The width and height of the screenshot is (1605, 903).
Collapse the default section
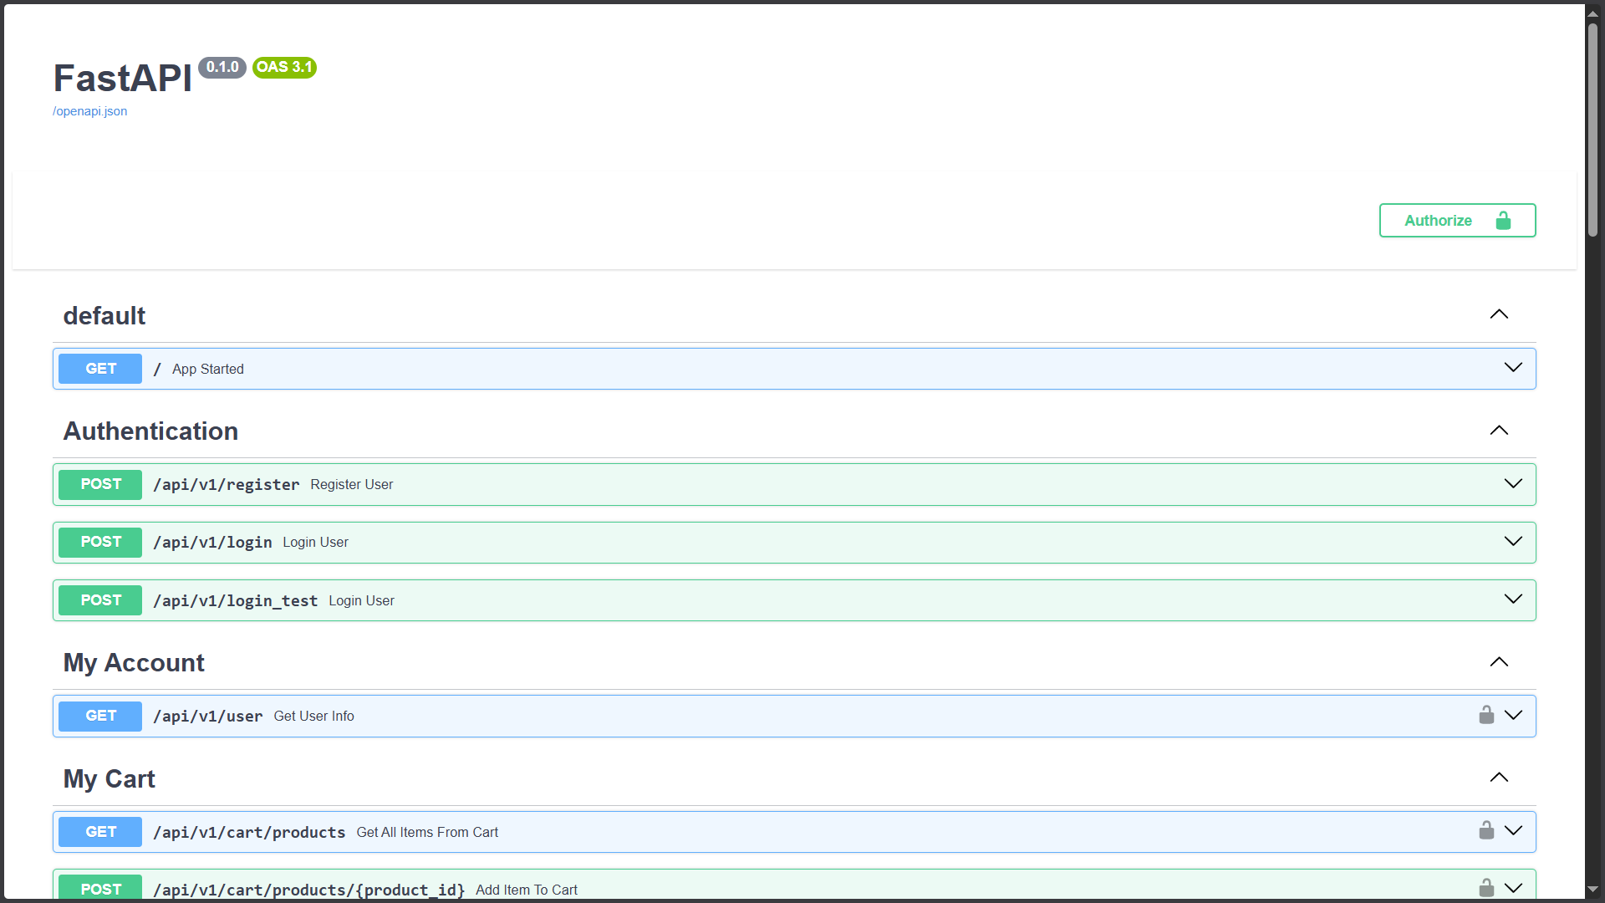[1499, 314]
